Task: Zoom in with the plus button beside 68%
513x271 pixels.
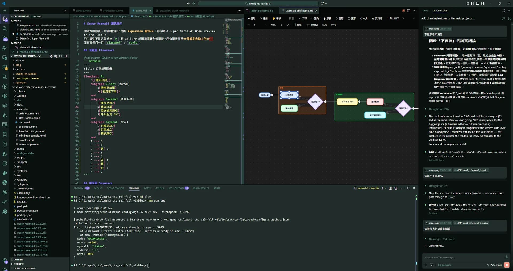Action: click(281, 25)
